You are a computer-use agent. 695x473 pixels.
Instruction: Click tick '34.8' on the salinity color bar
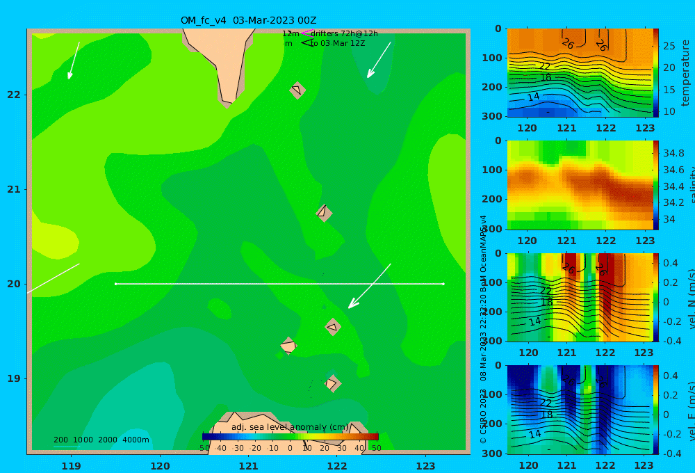point(673,153)
